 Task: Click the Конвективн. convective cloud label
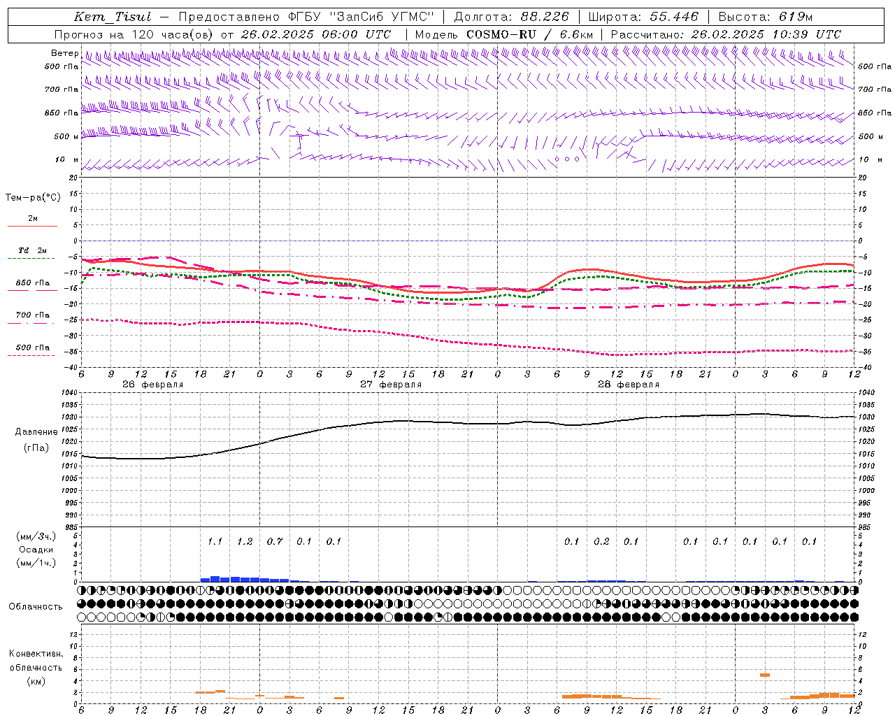[x=36, y=654]
